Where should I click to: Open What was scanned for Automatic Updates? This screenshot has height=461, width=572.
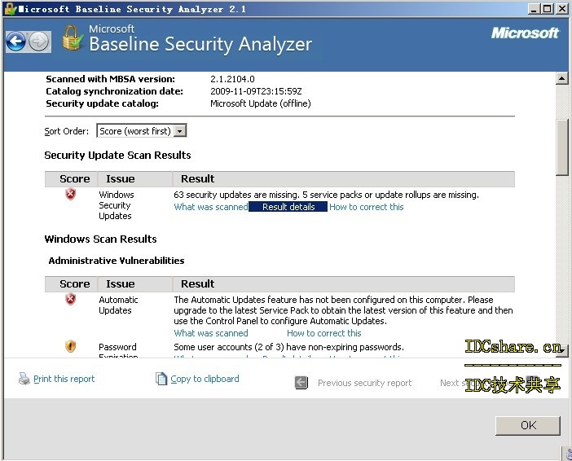coord(211,333)
